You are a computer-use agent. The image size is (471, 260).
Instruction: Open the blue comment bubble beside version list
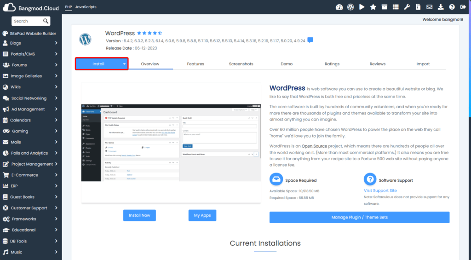pos(310,40)
